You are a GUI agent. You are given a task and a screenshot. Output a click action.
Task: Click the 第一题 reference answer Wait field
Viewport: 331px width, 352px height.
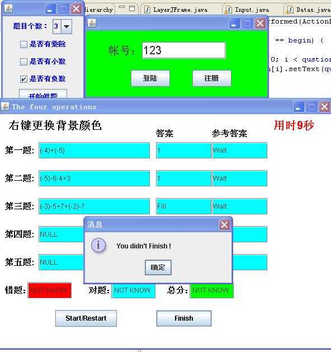pyautogui.click(x=239, y=151)
